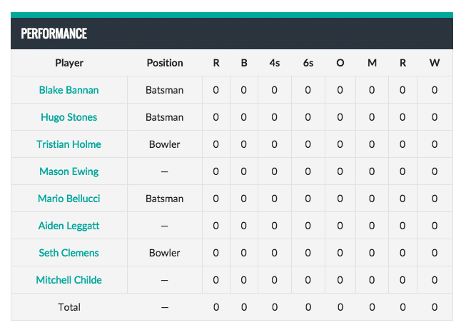Click Seth Clemens's Bowler position cell
This screenshot has height=335, width=466.
click(164, 253)
